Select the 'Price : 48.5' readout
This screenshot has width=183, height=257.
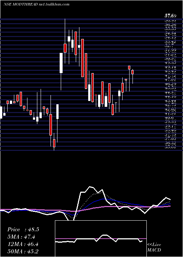(x=23, y=229)
